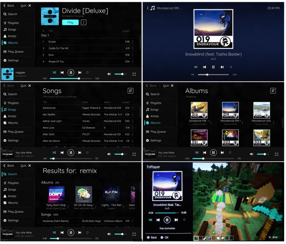
Task: Open the sort menu icon on Songs screen
Action: coord(131,91)
